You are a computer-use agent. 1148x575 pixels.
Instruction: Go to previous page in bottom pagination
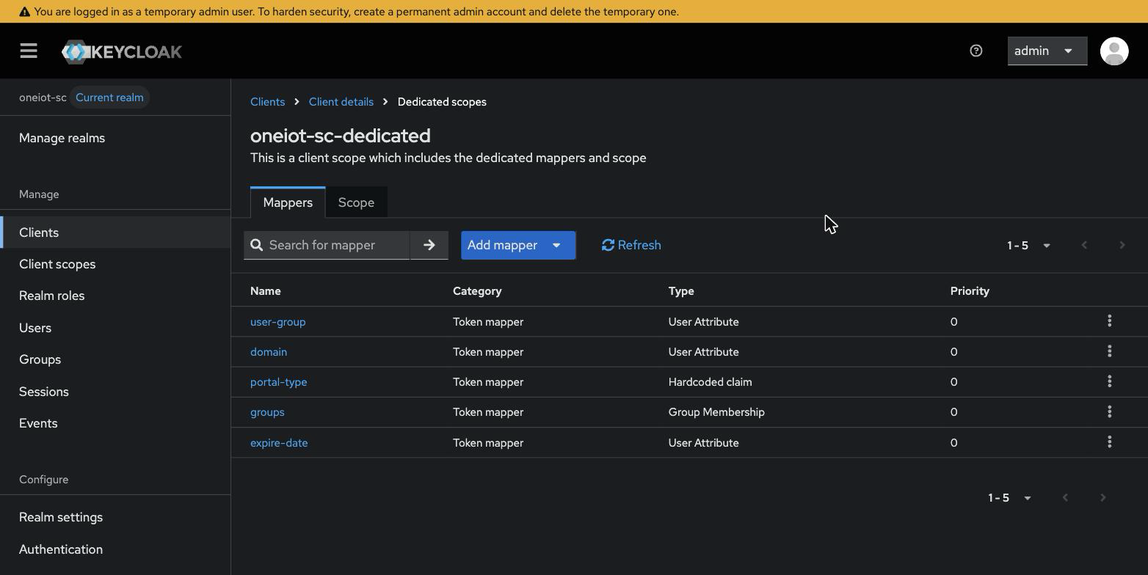click(x=1065, y=497)
